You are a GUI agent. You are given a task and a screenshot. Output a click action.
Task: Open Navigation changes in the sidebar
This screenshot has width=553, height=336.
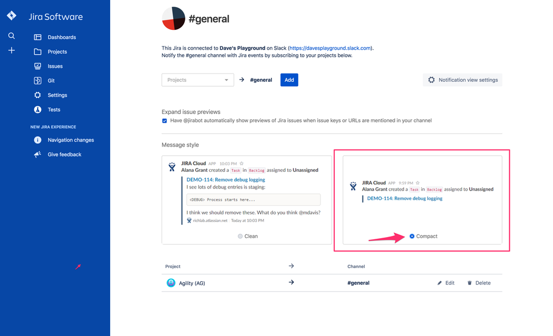(x=71, y=140)
